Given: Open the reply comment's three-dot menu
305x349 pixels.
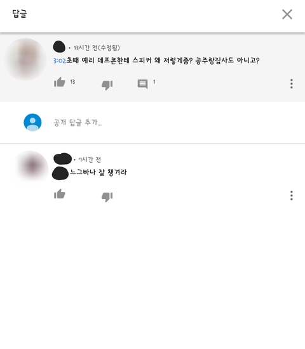Looking at the screenshot, I should click(292, 195).
